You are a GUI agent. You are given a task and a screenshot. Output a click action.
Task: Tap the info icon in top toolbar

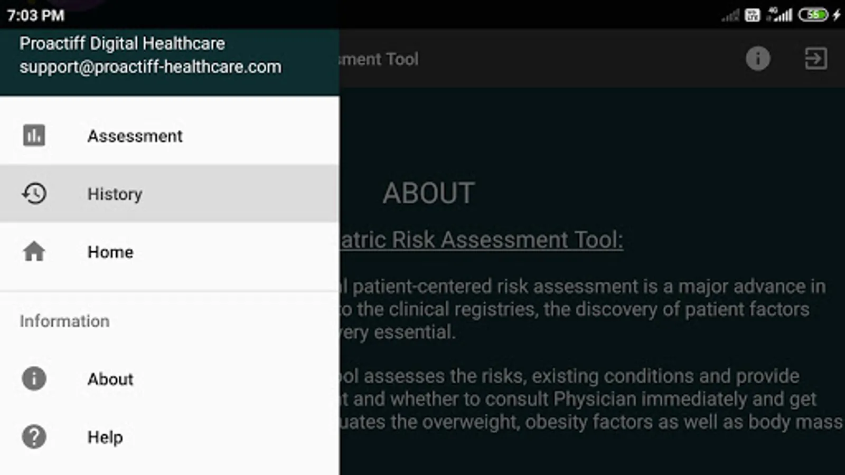758,59
